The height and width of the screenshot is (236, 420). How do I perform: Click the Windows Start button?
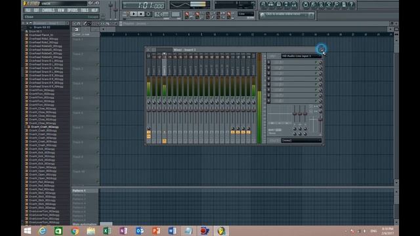(28, 231)
